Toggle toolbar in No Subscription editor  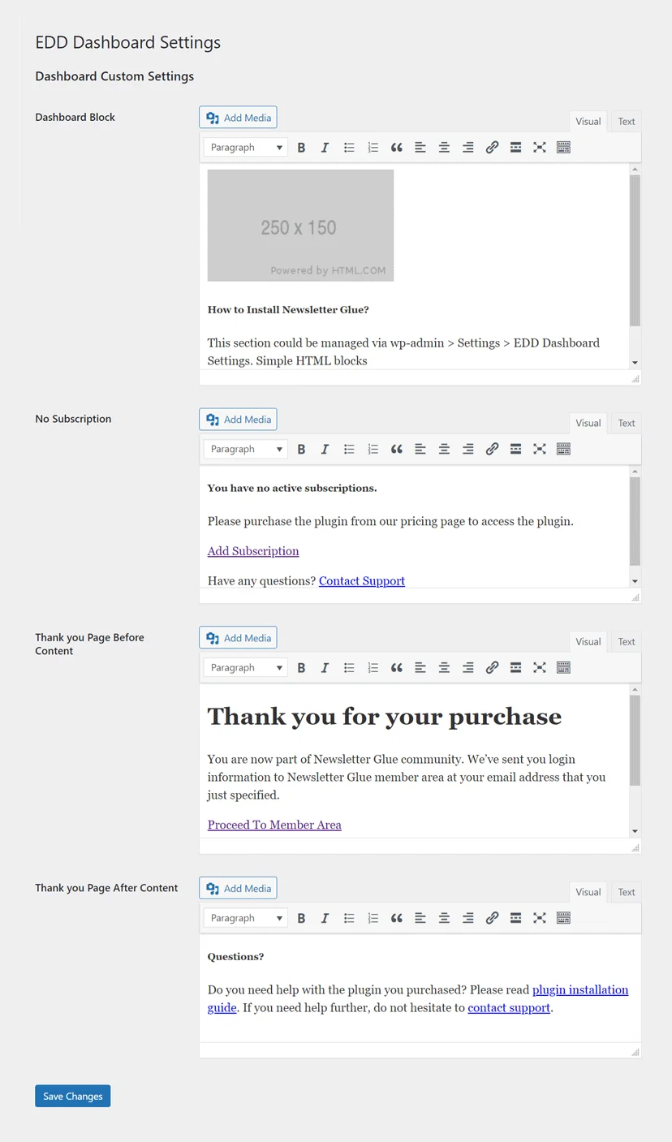(563, 450)
